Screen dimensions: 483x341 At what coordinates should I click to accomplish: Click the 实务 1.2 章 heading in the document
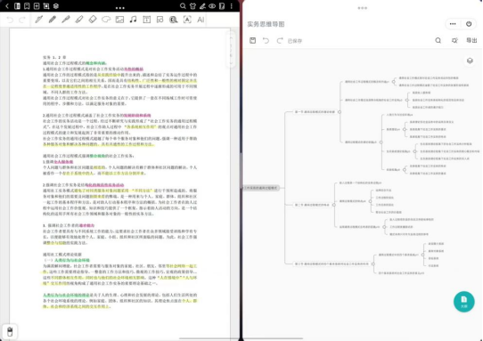[54, 57]
